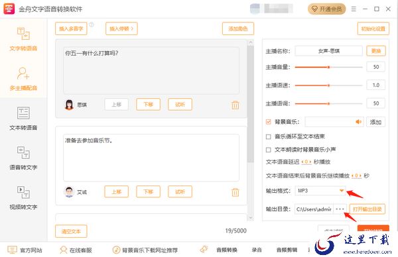Image resolution: width=398 pixels, height=257 pixels.
Task: Click the blurred user account area
Action: (271, 9)
